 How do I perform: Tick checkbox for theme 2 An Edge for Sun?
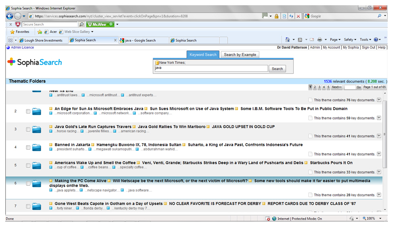pyautogui.click(x=28, y=111)
